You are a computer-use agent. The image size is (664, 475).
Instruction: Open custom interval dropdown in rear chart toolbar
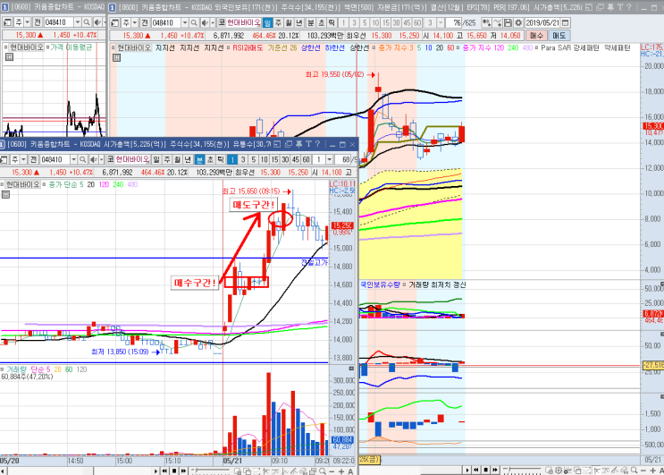coord(441,22)
